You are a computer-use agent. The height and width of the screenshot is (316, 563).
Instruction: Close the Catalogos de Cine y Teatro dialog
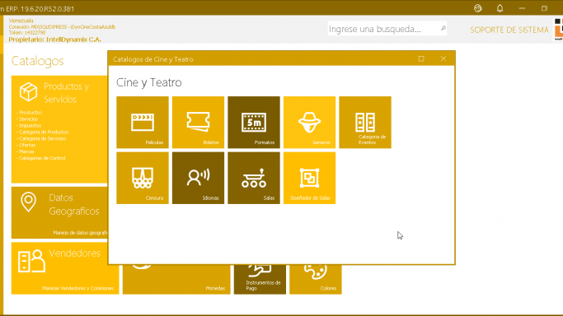pyautogui.click(x=443, y=58)
